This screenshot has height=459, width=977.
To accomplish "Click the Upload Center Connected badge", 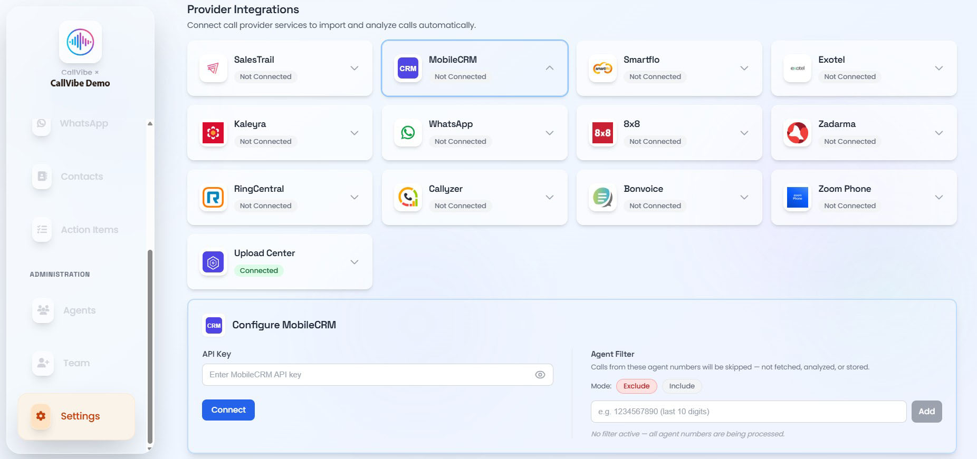I will [x=259, y=270].
